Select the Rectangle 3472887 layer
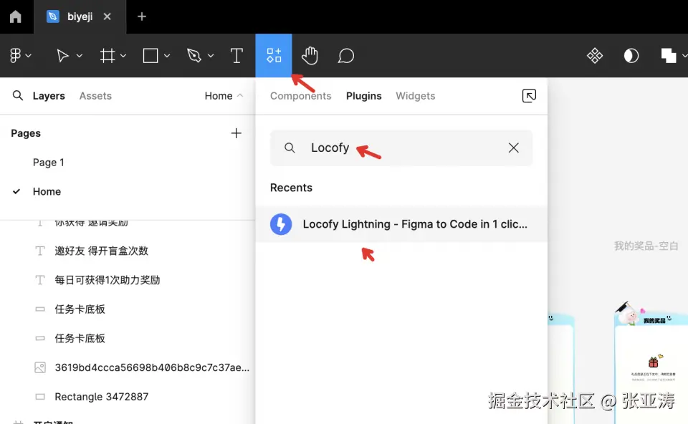Screen dimensions: 688x424 [x=101, y=397]
